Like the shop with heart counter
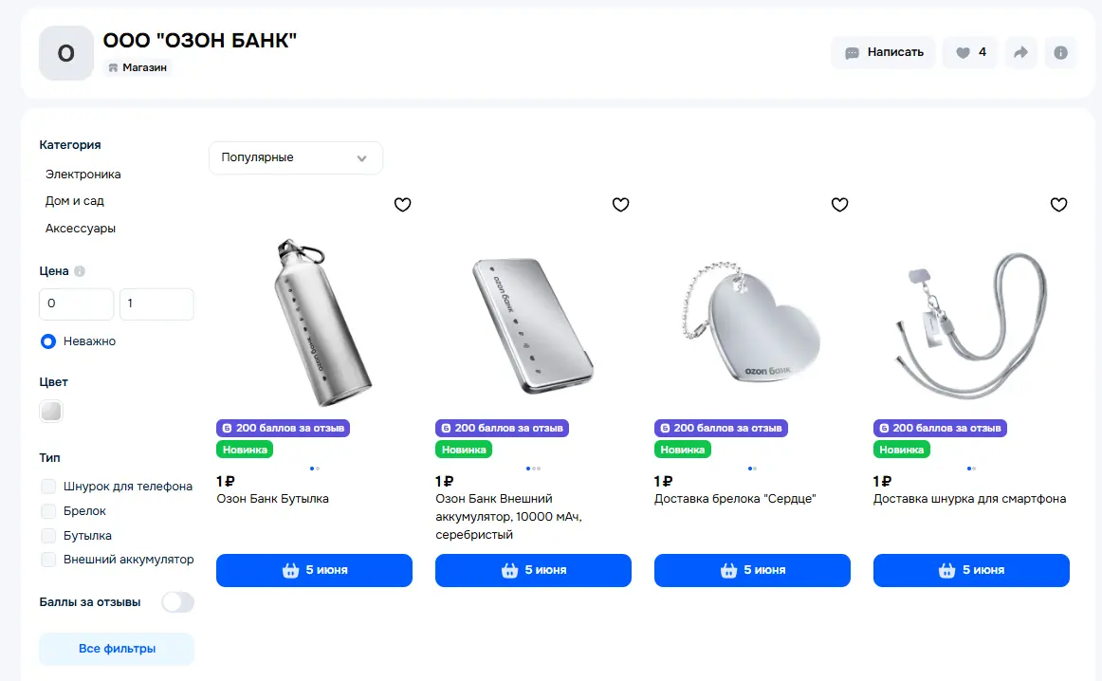This screenshot has height=681, width=1102. tap(970, 53)
